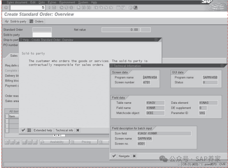Click the Find binoculars icon in toolbar
Viewport: 228px width, 168px height.
click(83, 8)
